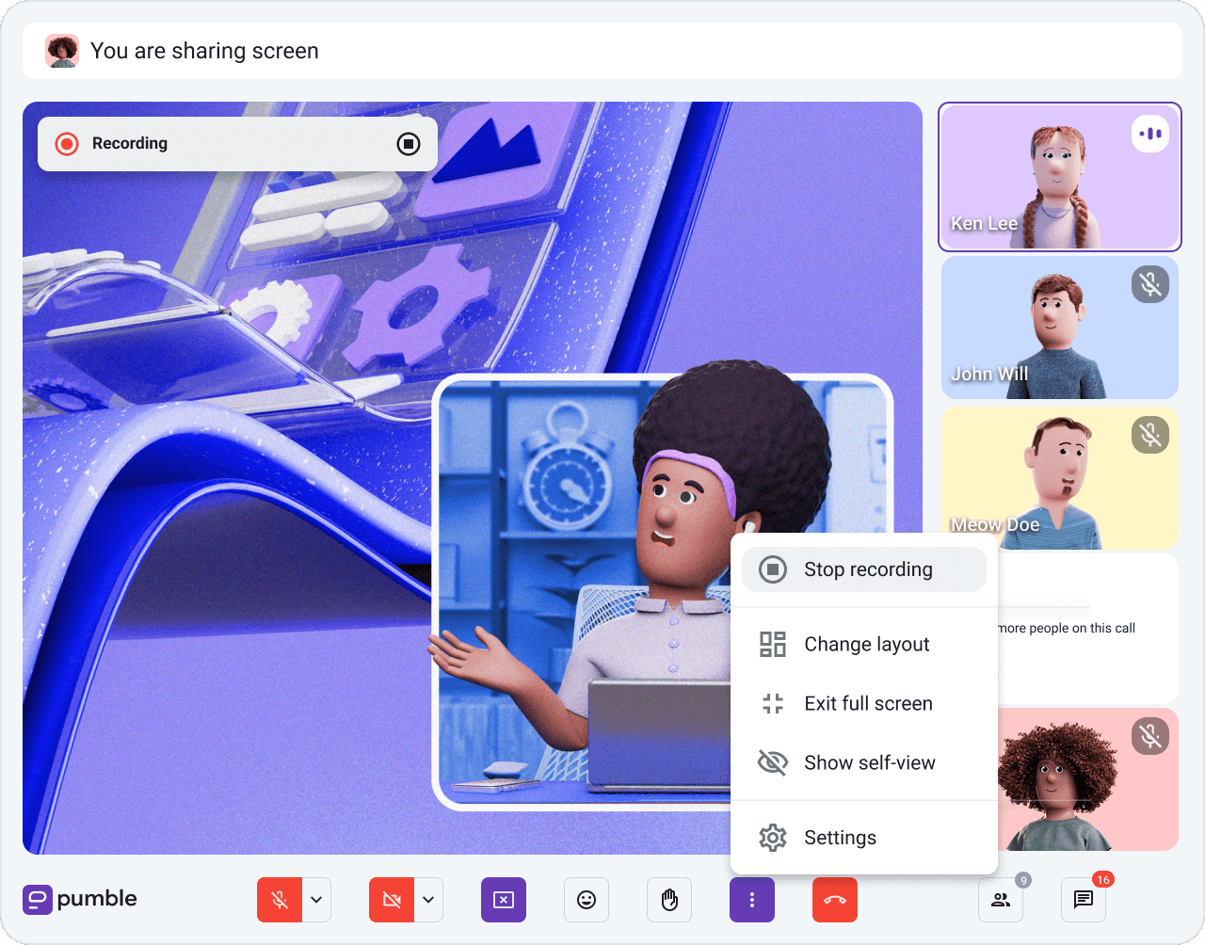Click the stop screen sharing button

point(504,900)
